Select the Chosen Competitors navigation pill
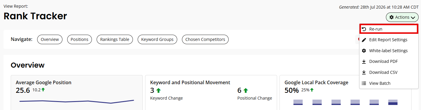This screenshot has width=421, height=110. pos(205,39)
